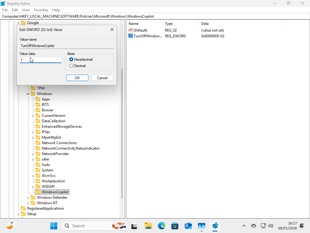This screenshot has width=310, height=233.
Task: Select the TurnOffWindowsCopilot REG_DWORD value icon
Action: [131, 36]
